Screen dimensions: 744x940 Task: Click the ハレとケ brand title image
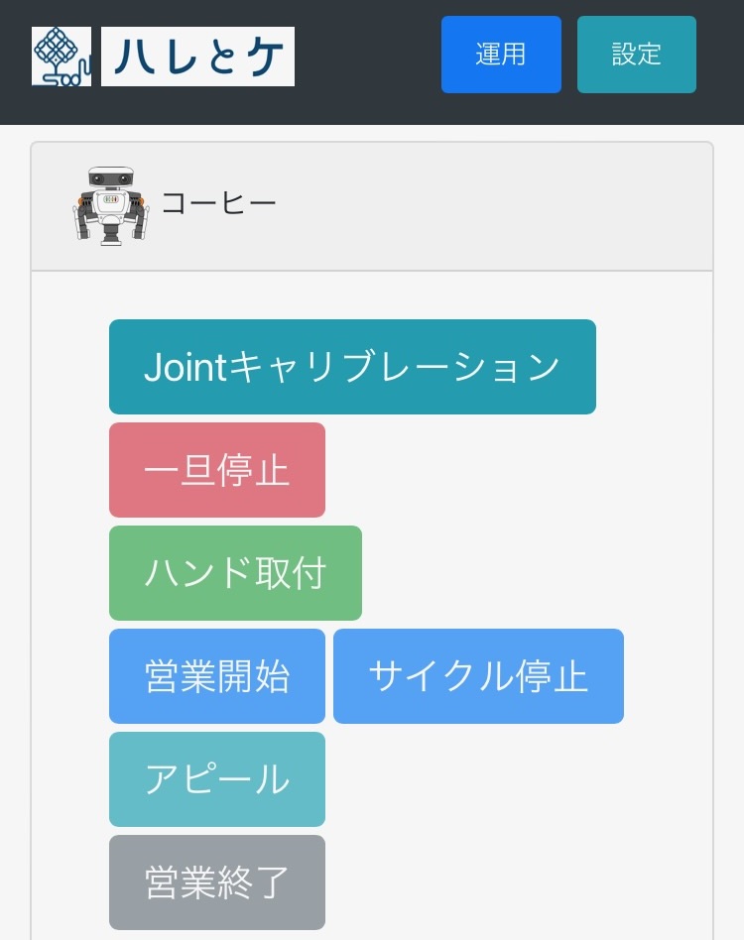pyautogui.click(x=197, y=57)
